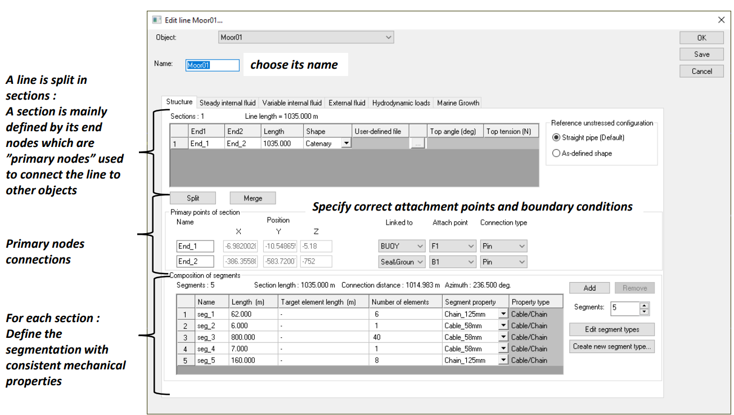734x415 pixels.
Task: Open End_2 Sea&Ground linked-to dropdown
Action: click(402, 262)
